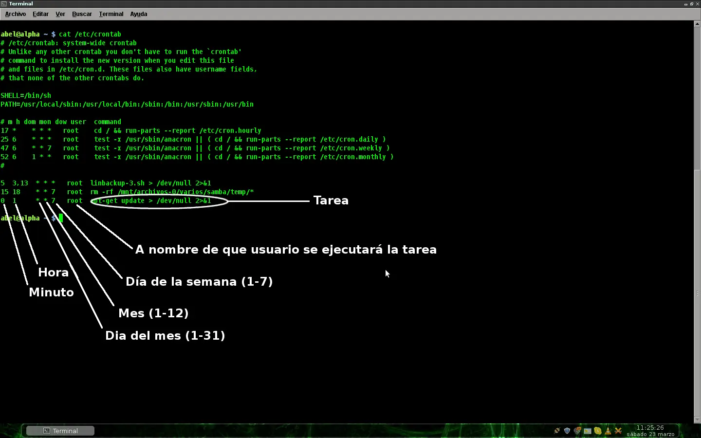Viewport: 701px width, 438px height.
Task: Click the yellow clock tray icon
Action: [x=598, y=431]
